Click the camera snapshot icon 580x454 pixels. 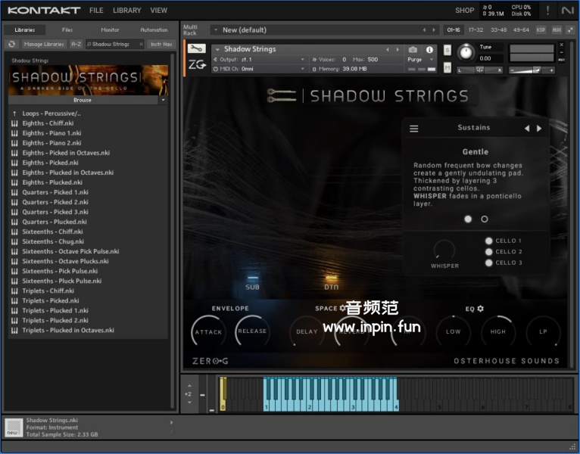(x=413, y=49)
